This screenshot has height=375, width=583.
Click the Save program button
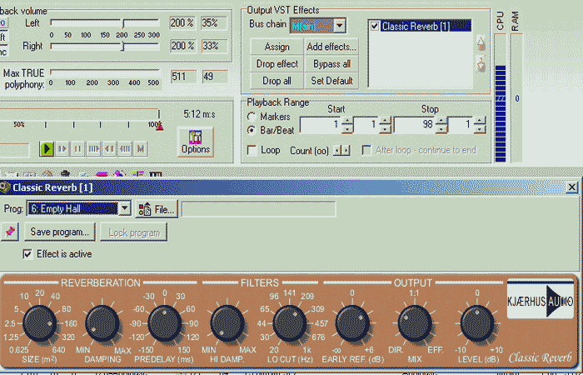point(59,232)
